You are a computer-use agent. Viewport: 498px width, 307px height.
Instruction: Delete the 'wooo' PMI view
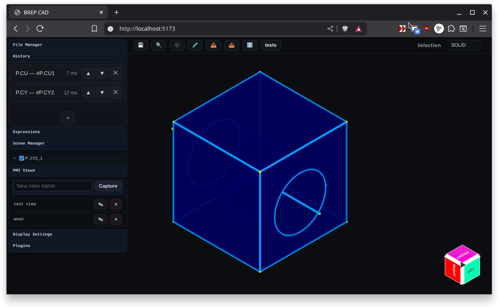pos(116,219)
